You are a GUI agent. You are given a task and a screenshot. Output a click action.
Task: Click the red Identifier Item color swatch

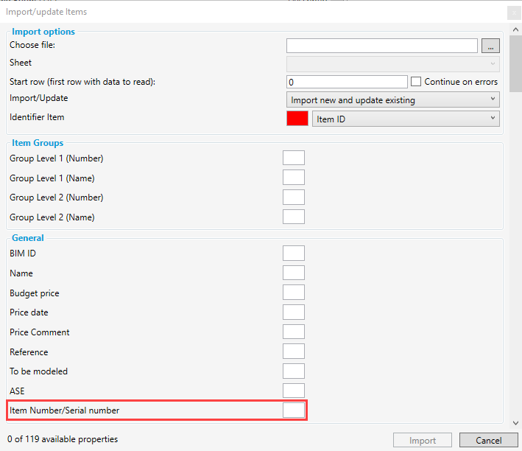[297, 119]
